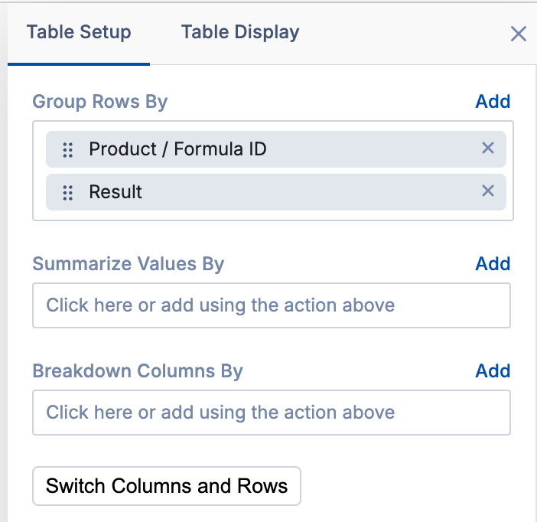Switch to the Table Setup tab

(79, 33)
